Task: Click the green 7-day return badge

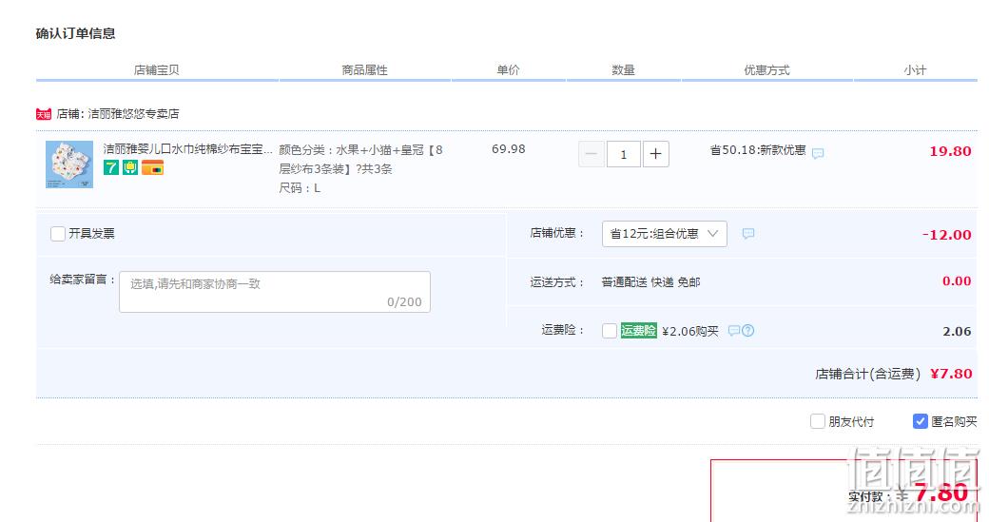Action: coord(111,167)
